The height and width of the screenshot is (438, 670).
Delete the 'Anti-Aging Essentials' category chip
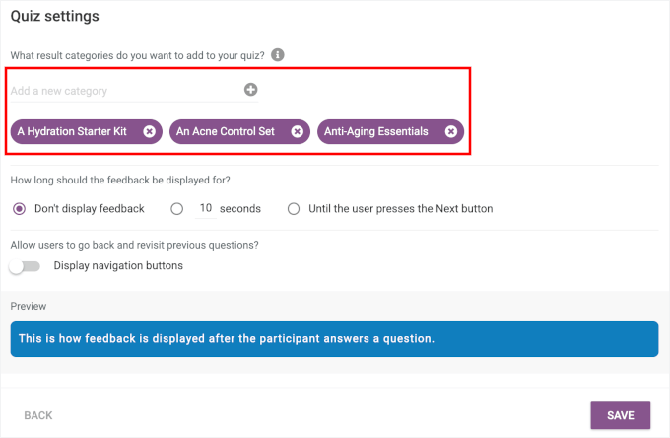click(x=450, y=131)
